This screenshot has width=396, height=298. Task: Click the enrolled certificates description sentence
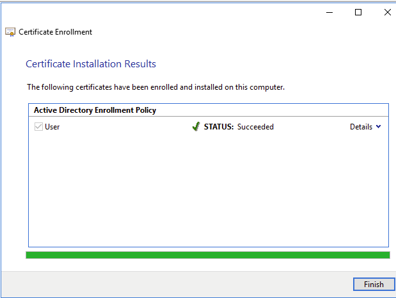[x=155, y=87]
